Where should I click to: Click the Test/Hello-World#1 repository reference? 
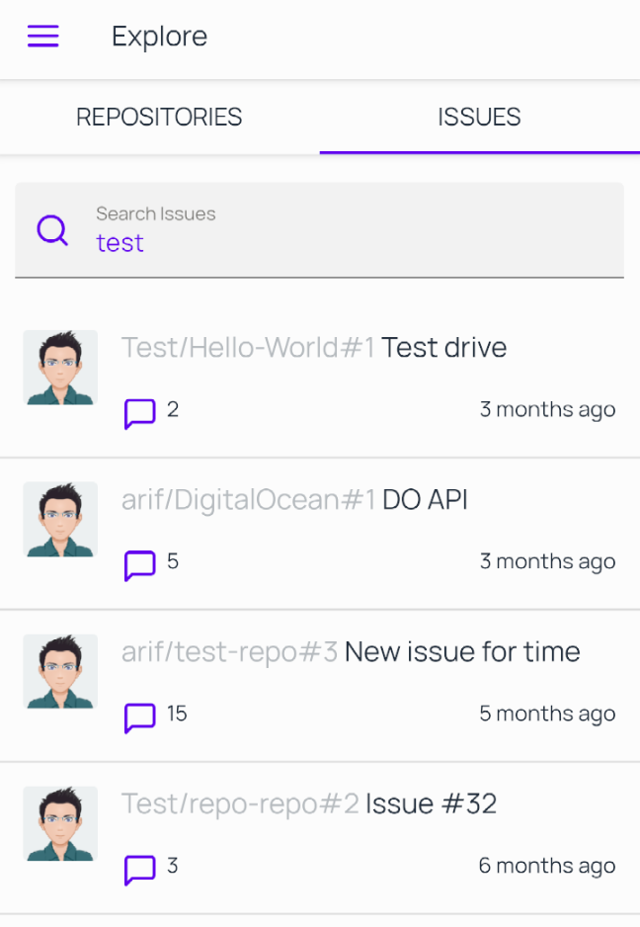(x=248, y=348)
